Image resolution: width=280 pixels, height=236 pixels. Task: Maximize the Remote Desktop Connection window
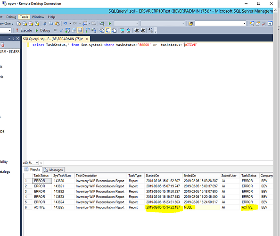(x=259, y=3)
